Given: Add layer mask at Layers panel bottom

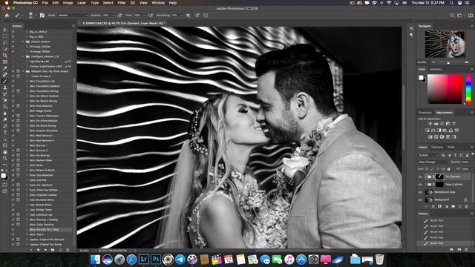Looking at the screenshot, I should (x=440, y=206).
